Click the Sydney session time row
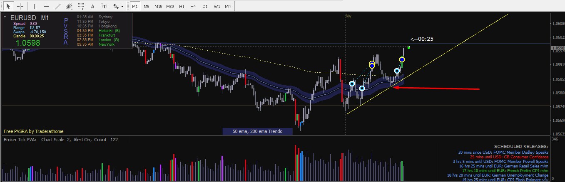This screenshot has width=565, height=182. (x=95, y=17)
